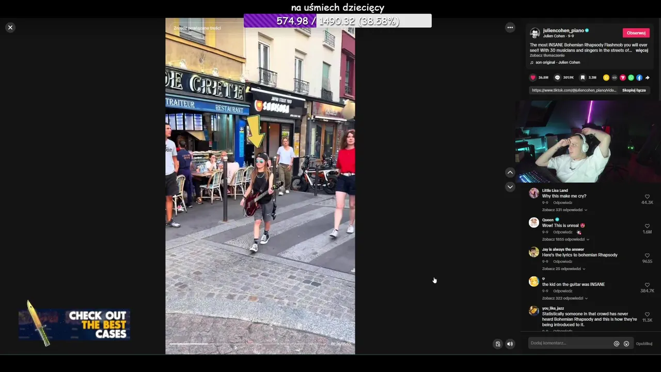Open juliencohen_piano profile avatar

coord(535,33)
